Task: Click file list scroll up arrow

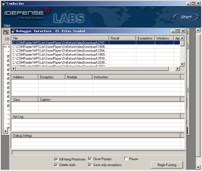Action: (182, 38)
